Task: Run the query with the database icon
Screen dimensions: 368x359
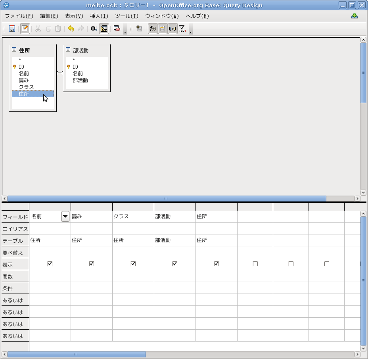Action: [94, 29]
